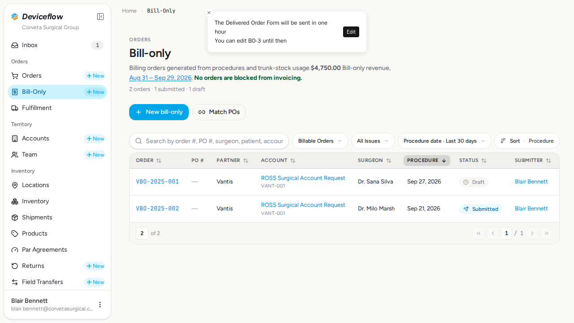Toggle Procedure column sort direction
This screenshot has width=574, height=323.
pos(427,161)
